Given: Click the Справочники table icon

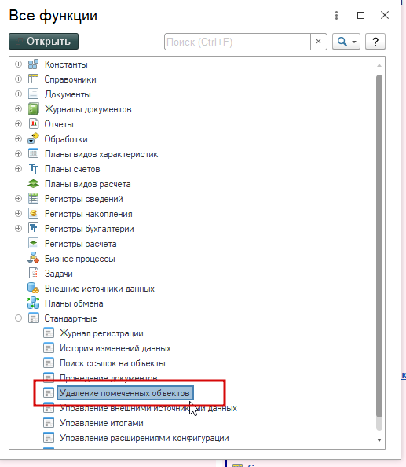Looking at the screenshot, I should coord(33,79).
